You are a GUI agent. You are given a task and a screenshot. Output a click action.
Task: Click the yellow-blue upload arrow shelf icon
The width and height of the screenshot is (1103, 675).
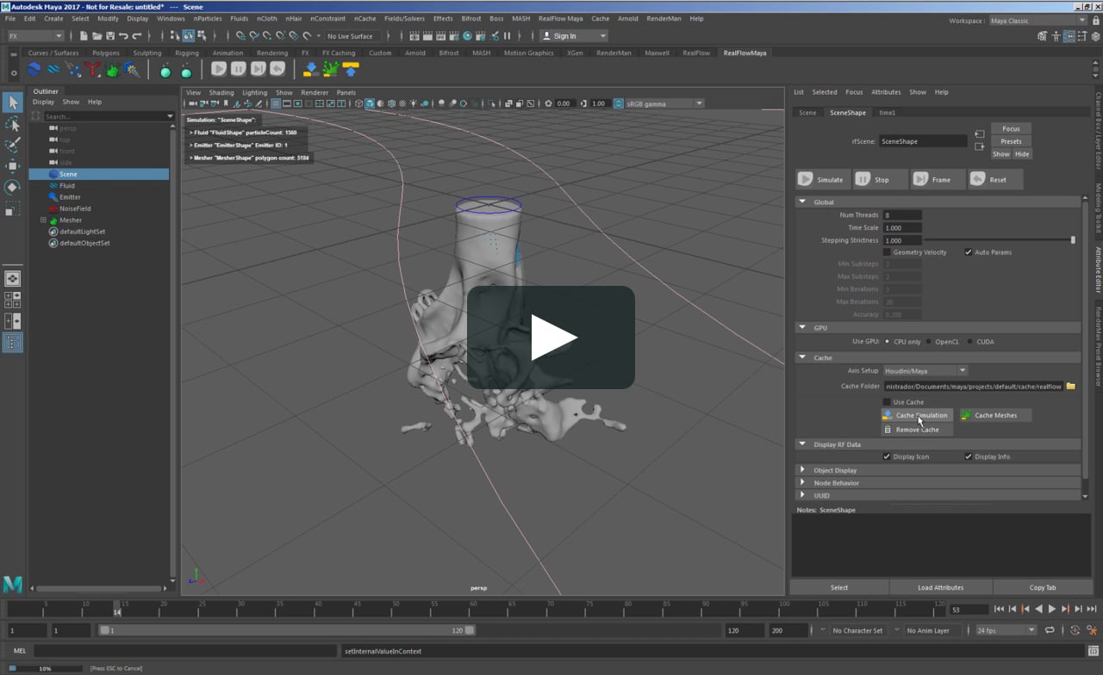[x=350, y=70]
